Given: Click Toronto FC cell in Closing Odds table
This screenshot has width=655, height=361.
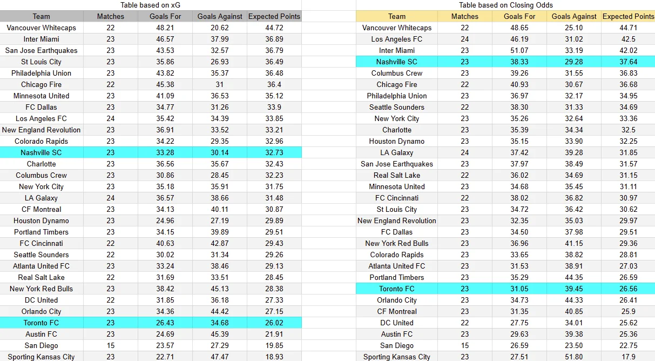Looking at the screenshot, I should tap(397, 289).
